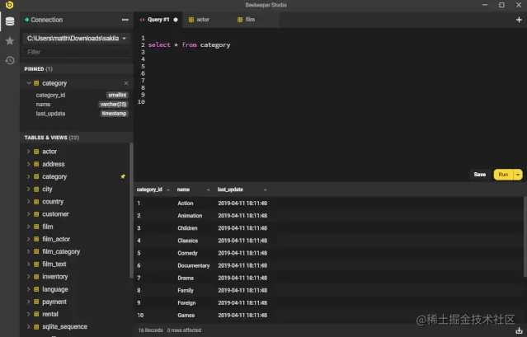Expand the film table chevron
527x337 pixels.
29,227
